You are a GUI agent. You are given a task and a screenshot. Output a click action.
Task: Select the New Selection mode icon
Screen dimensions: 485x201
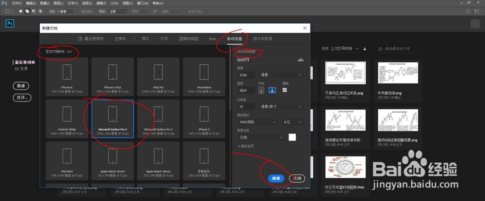click(x=21, y=12)
